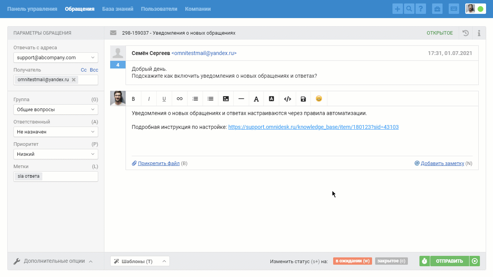
Task: Click the agent avatar beside the editor
Action: pos(118,98)
